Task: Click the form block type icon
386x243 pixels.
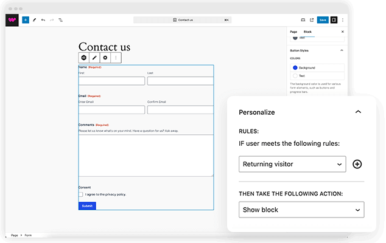Action: pos(83,58)
